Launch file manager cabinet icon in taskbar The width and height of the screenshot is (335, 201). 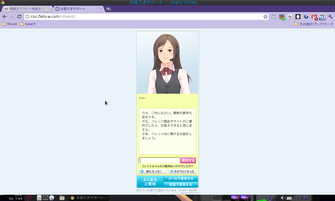pos(39,198)
